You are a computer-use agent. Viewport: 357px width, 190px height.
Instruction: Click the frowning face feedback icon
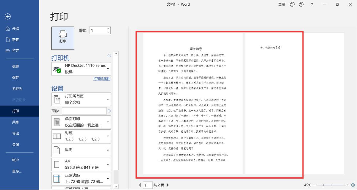click(301, 4)
